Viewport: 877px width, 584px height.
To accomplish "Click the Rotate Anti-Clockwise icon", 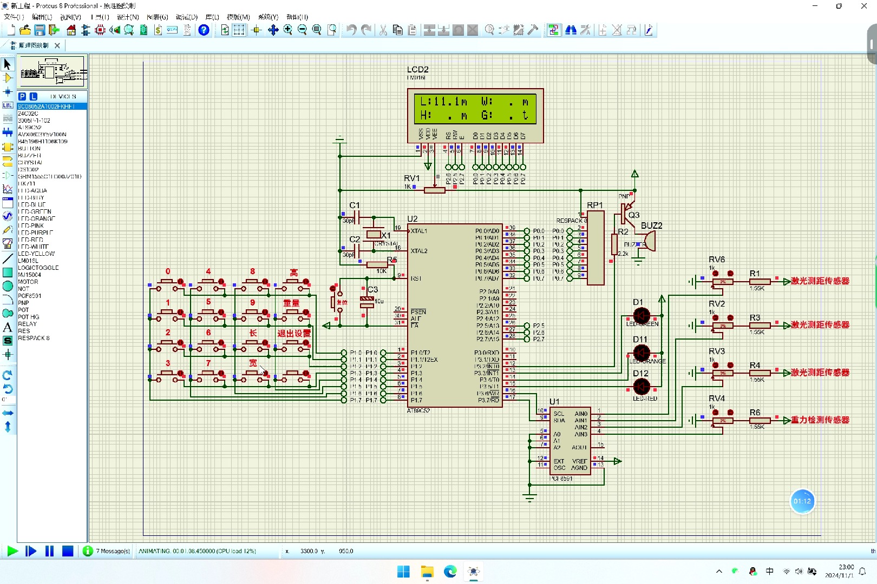I will 7,389.
